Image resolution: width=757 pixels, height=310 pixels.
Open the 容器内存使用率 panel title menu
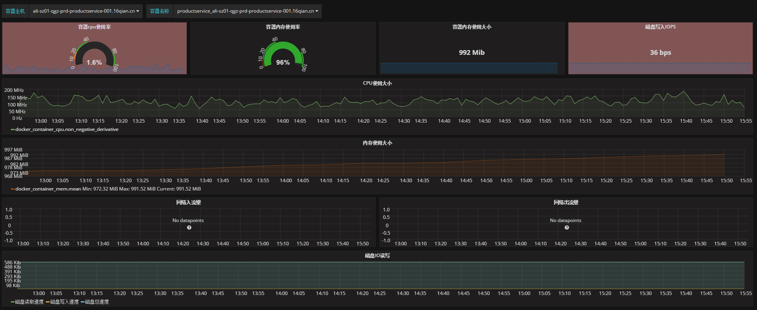[x=283, y=27]
